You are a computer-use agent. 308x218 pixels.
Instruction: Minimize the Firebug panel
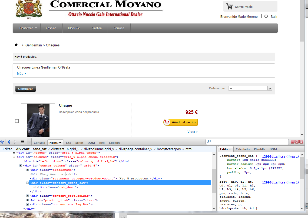point(293,142)
